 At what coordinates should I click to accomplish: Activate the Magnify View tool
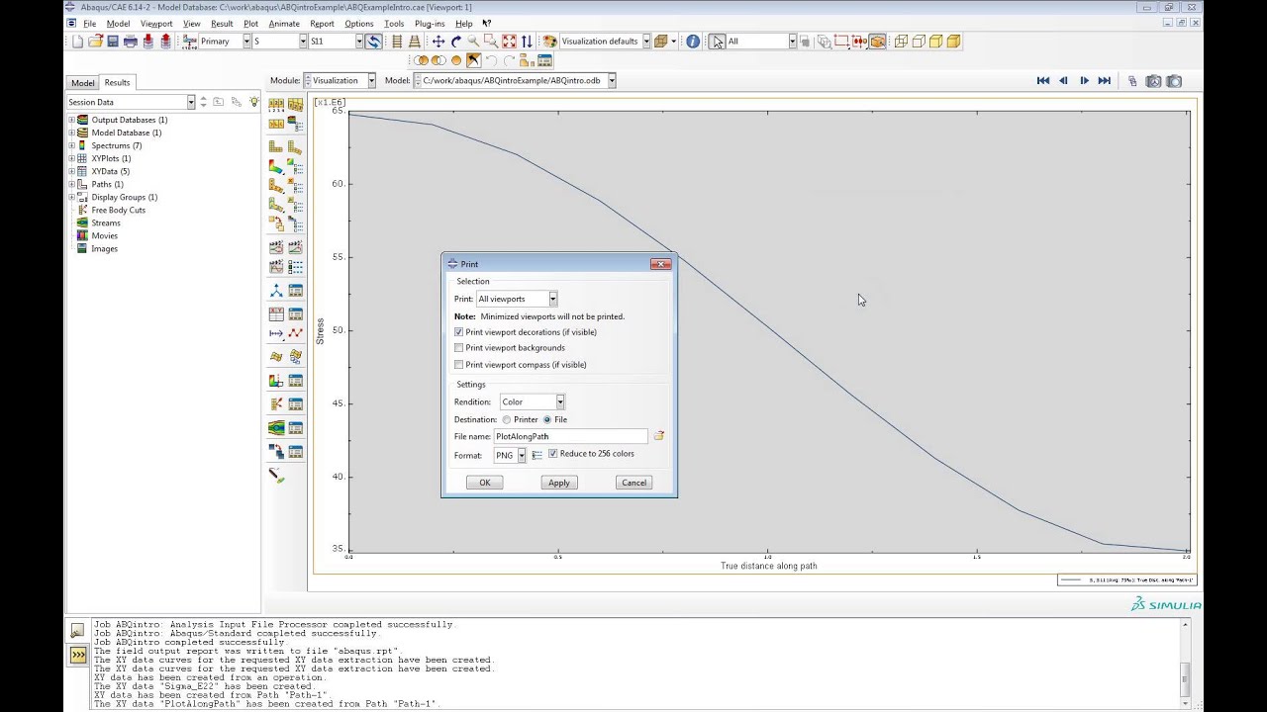coord(473,42)
